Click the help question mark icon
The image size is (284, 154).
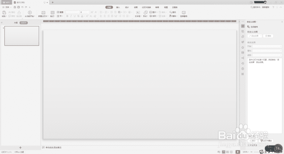point(273,7)
